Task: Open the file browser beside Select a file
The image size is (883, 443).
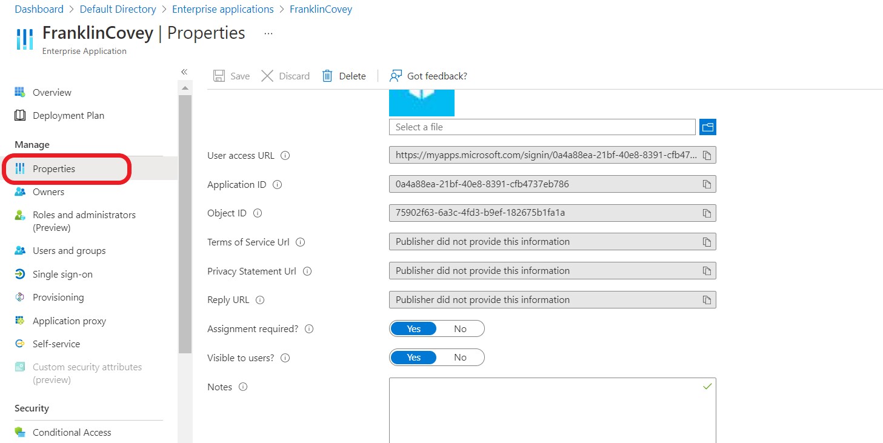Action: point(707,127)
